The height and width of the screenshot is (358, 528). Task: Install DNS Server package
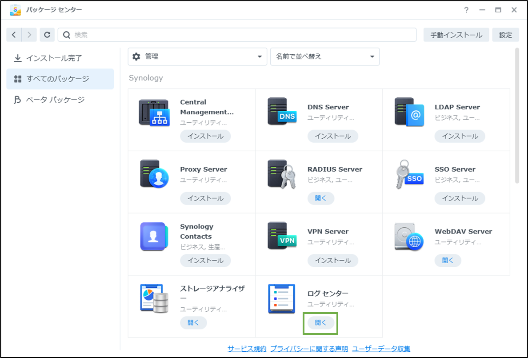point(333,136)
